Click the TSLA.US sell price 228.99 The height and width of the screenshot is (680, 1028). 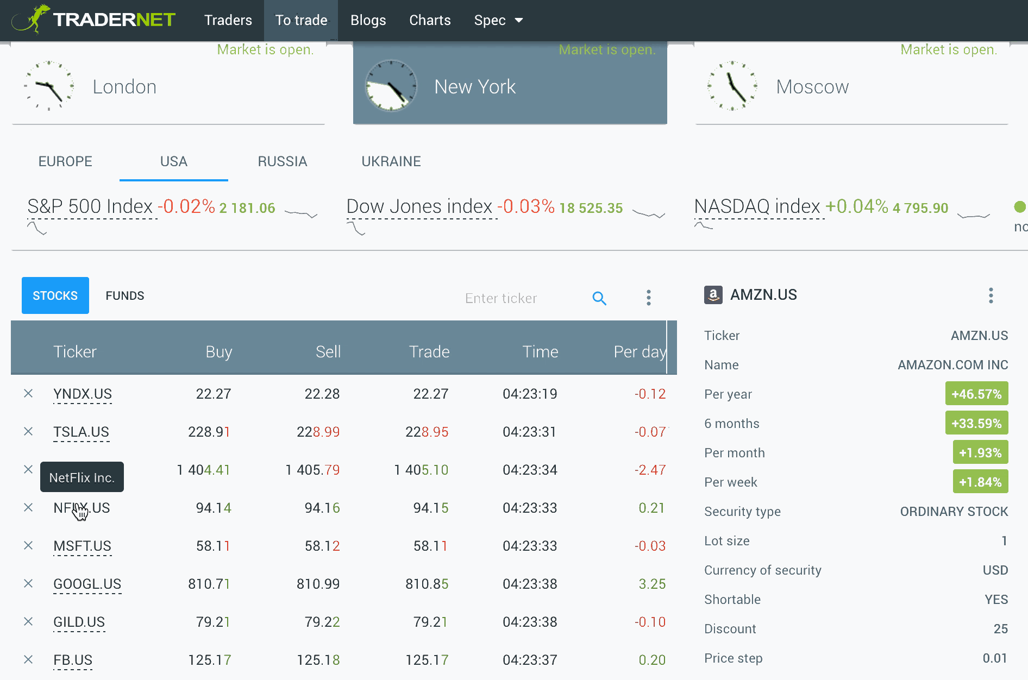(x=318, y=432)
